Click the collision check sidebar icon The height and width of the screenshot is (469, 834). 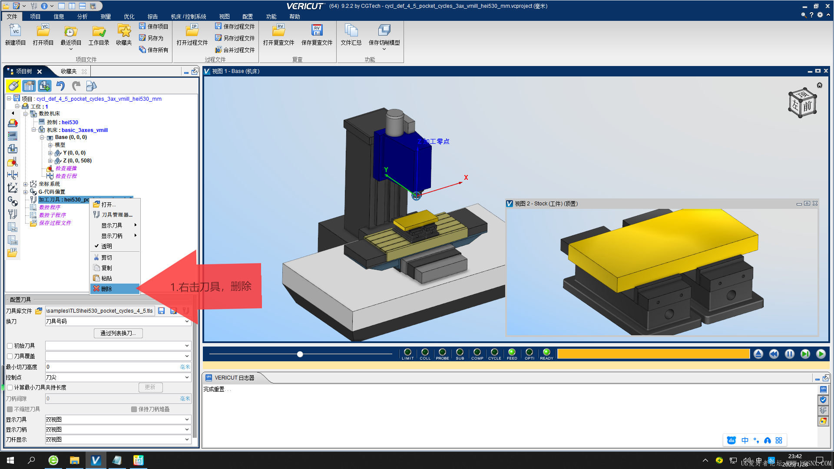[x=13, y=162]
